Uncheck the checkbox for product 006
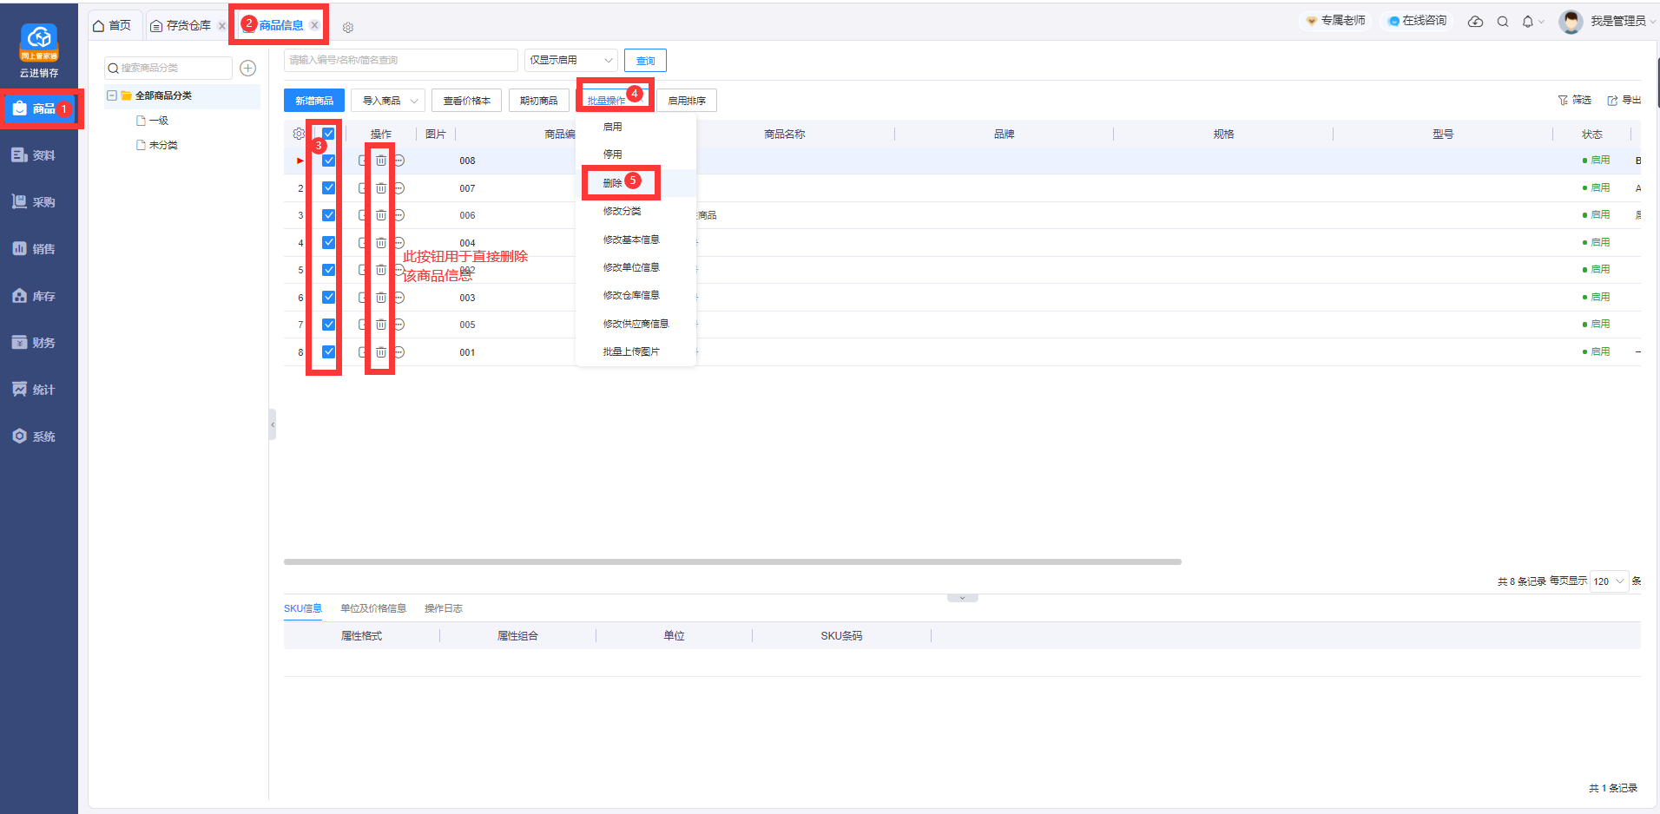 (328, 215)
